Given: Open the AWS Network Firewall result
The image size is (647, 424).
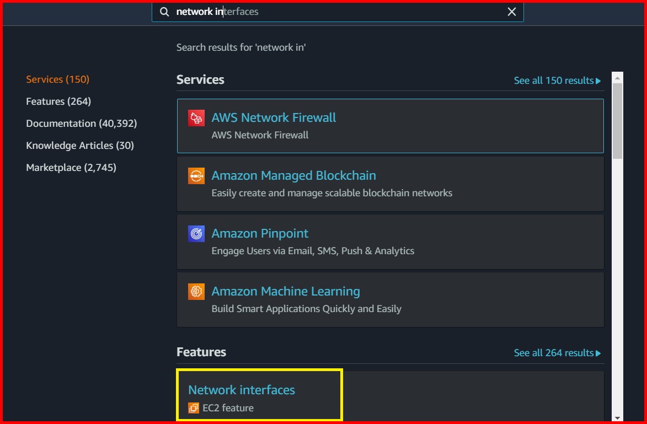Looking at the screenshot, I should [274, 117].
